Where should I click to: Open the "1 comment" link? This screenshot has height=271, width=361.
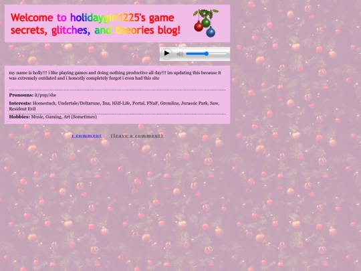point(86,136)
